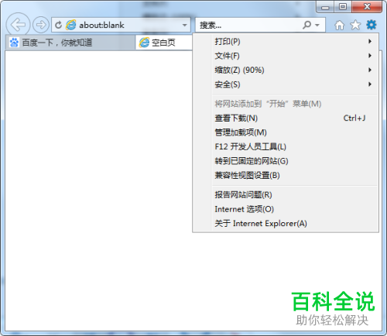The height and width of the screenshot is (336, 387).
Task: Choose 管理加载项(M) from the menu
Action: tap(286, 132)
